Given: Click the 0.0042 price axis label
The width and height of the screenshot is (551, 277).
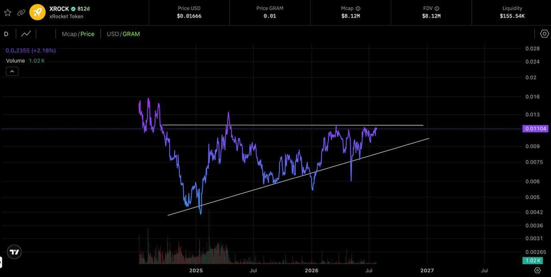Looking at the screenshot, I should [x=534, y=212].
